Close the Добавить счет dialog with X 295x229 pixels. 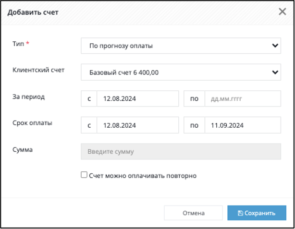pyautogui.click(x=283, y=12)
